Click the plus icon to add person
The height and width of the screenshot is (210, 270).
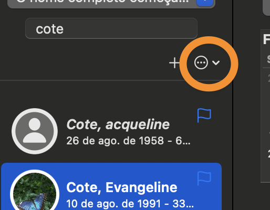tap(174, 63)
